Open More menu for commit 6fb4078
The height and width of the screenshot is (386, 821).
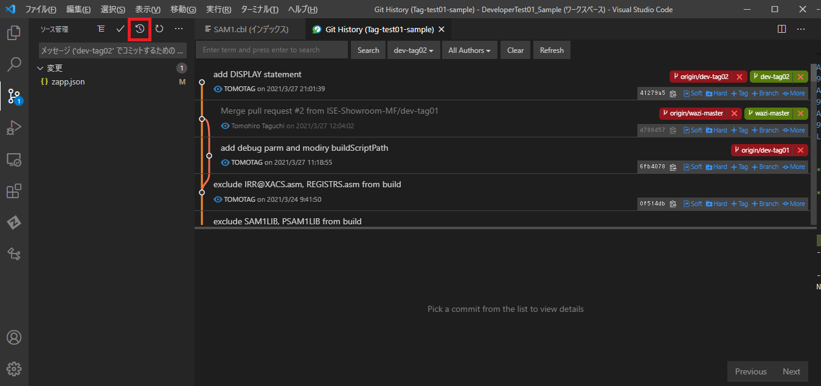794,167
